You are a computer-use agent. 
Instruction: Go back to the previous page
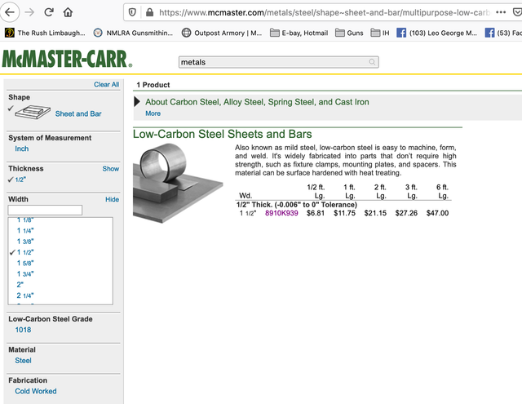[x=10, y=13]
